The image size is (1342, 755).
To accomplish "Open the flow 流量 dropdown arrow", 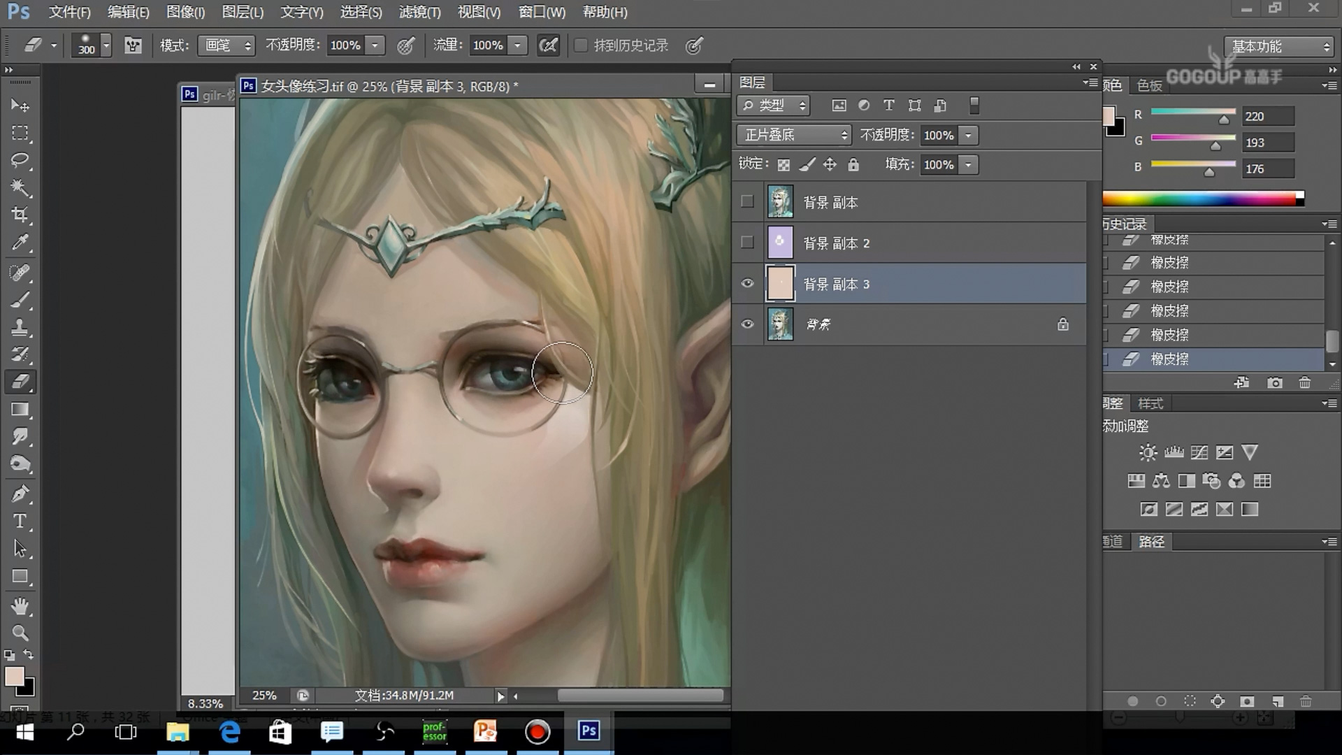I will click(x=518, y=45).
